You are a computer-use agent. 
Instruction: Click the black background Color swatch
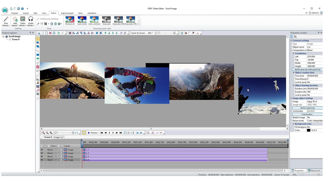309,130
